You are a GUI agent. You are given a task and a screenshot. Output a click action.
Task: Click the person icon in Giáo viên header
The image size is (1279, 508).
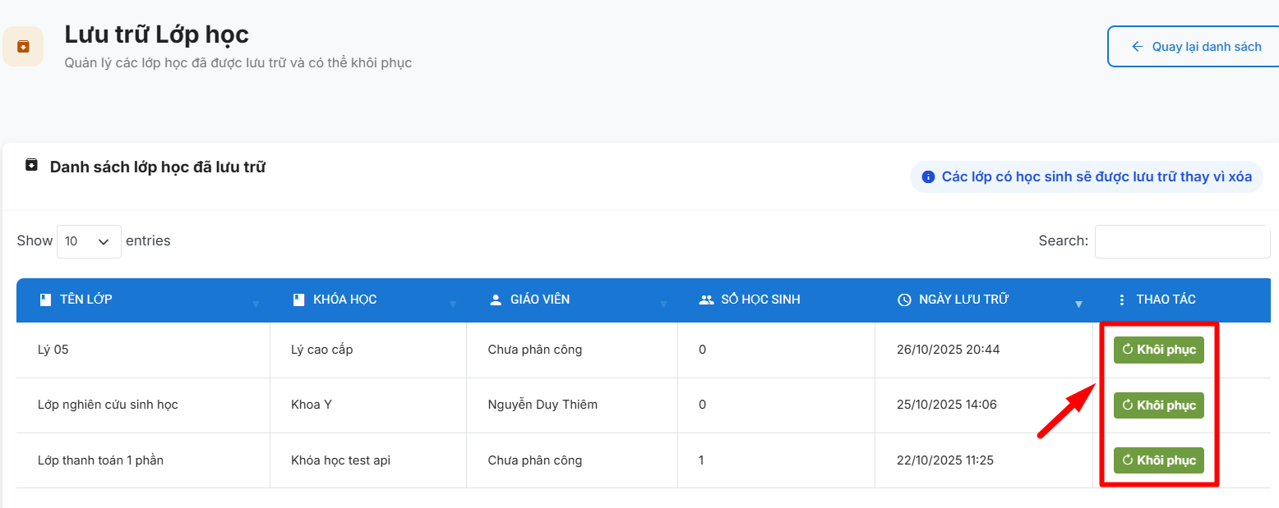[x=495, y=300]
